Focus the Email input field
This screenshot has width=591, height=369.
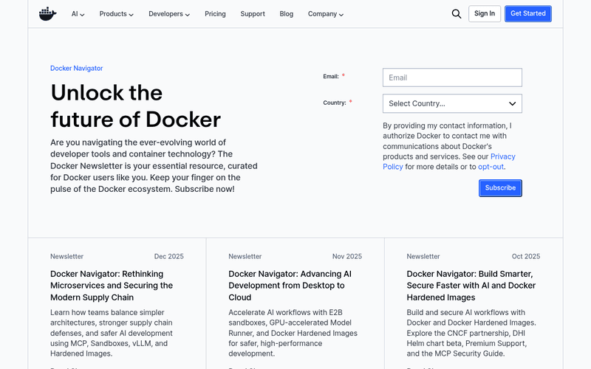point(452,77)
